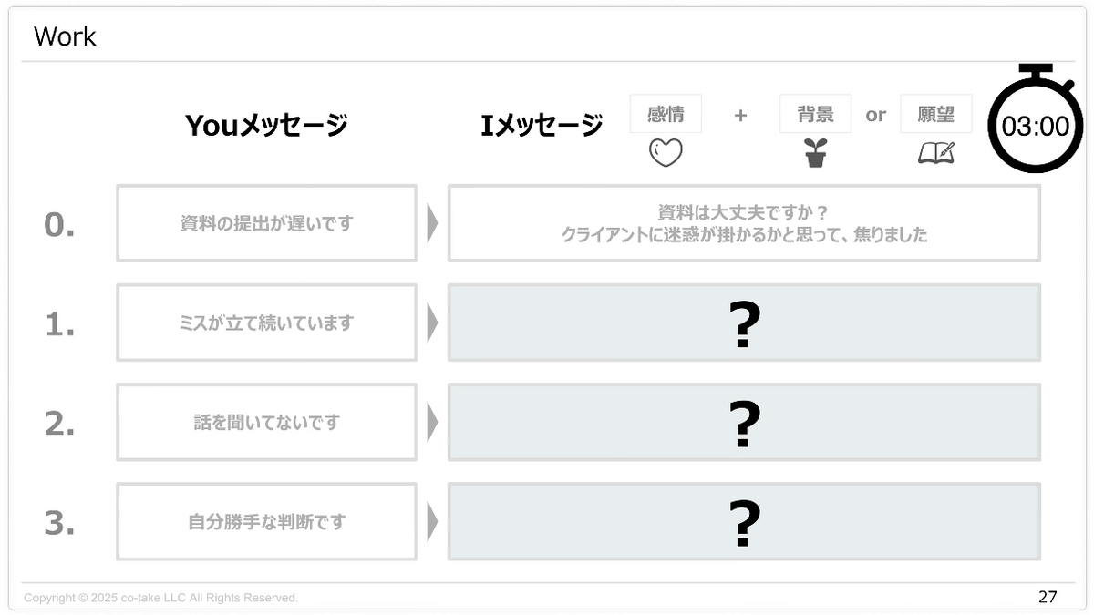Image resolution: width=1094 pixels, height=615 pixels.
Task: Select the 背景 label box
Action: point(815,115)
